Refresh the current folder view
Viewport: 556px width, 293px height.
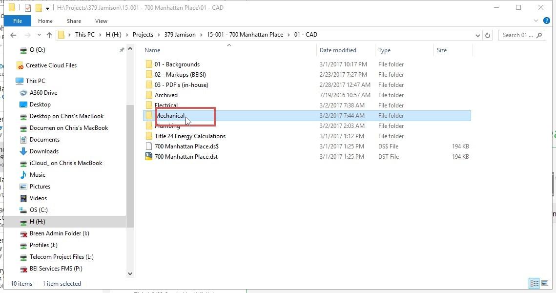point(488,35)
